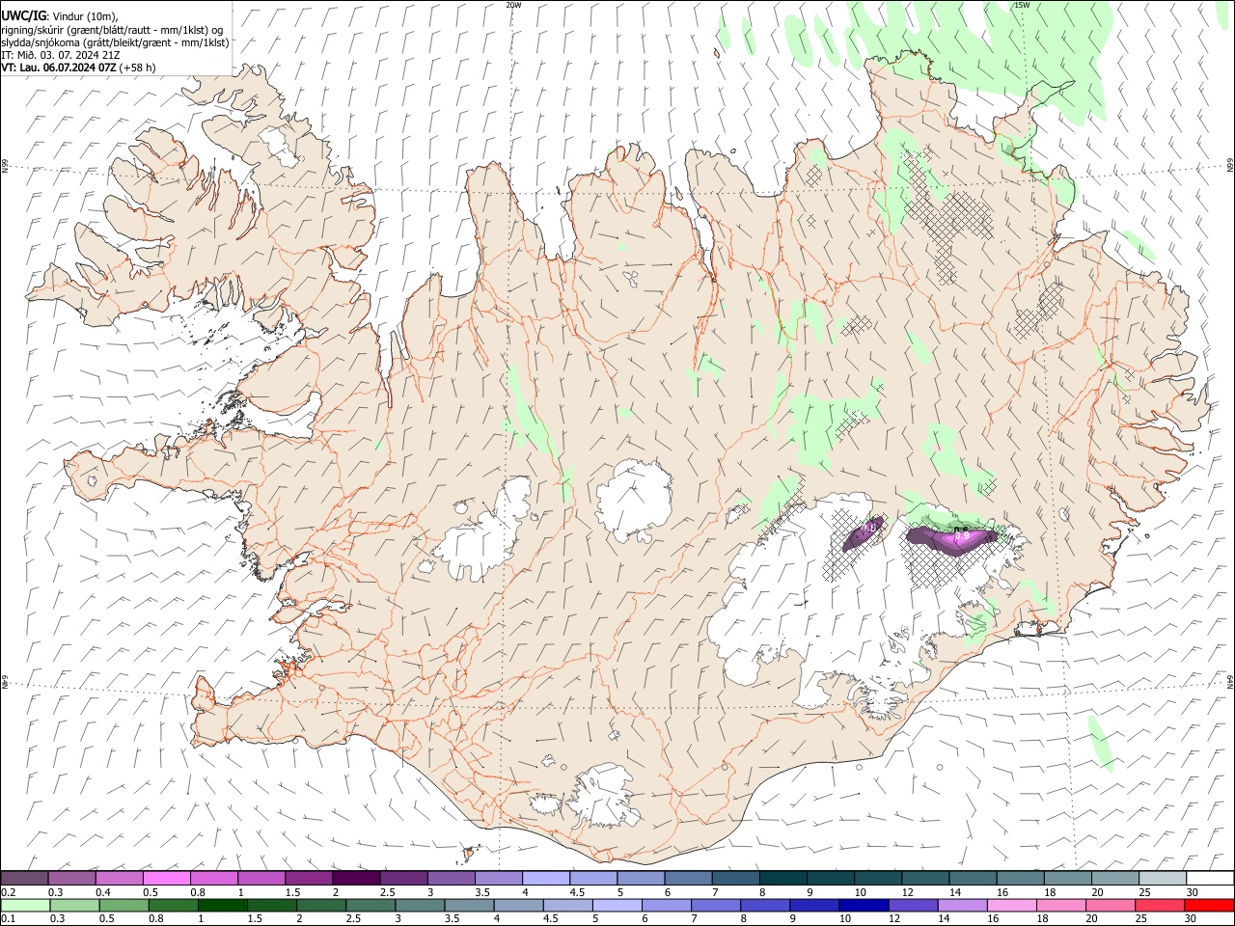This screenshot has width=1235, height=926.
Task: Click the grey-teal 18 mm snow swatch
Action: click(1068, 878)
